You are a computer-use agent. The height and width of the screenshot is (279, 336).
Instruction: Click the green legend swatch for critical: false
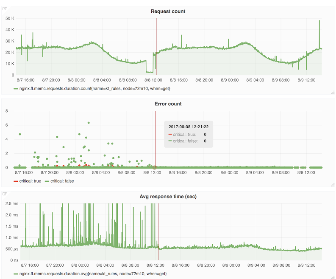(47, 181)
